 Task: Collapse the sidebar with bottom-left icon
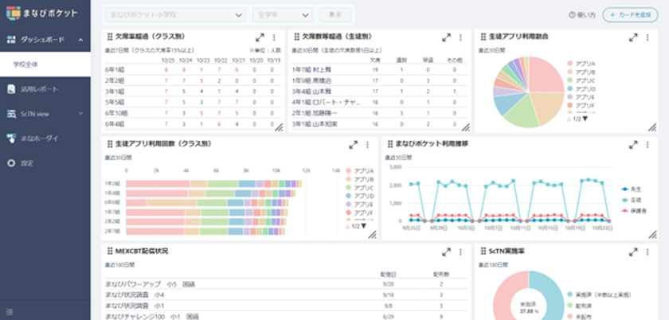[x=10, y=312]
